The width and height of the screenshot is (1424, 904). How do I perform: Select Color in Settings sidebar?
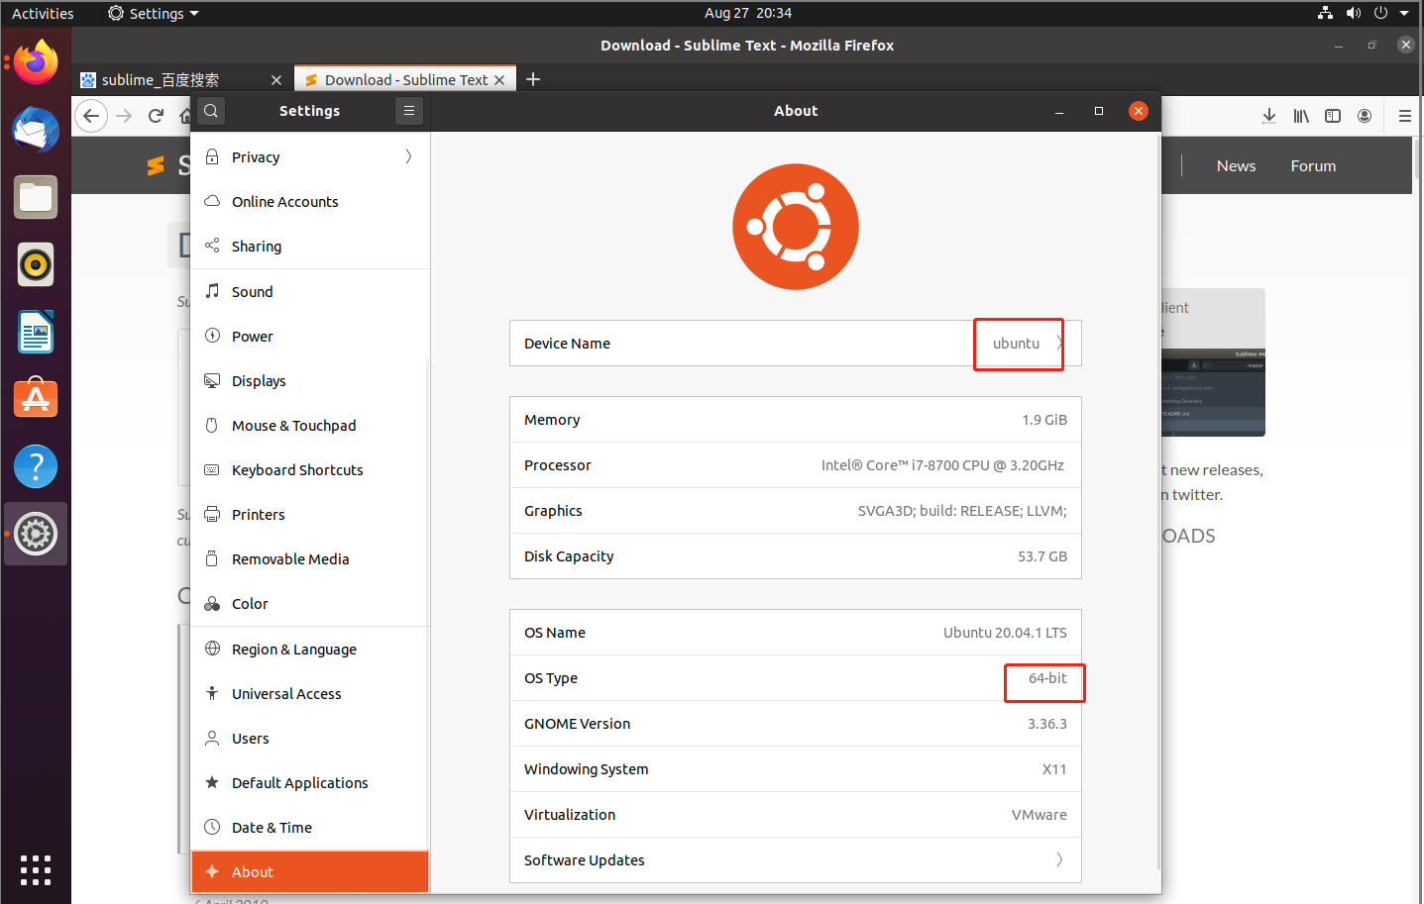(x=310, y=603)
